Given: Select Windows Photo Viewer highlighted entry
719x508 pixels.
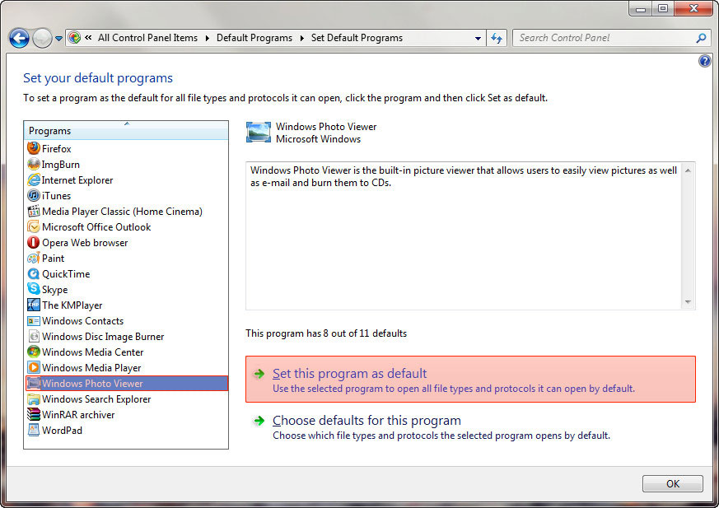Looking at the screenshot, I should pyautogui.click(x=127, y=384).
